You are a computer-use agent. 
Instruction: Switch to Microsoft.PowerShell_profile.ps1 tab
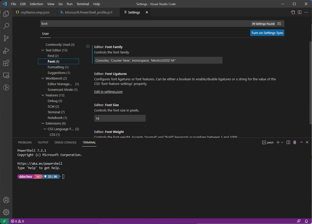tap(88, 12)
